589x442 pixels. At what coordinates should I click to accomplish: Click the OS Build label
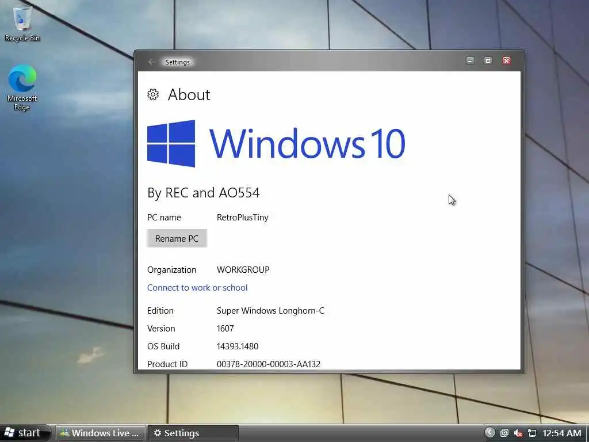(x=163, y=346)
